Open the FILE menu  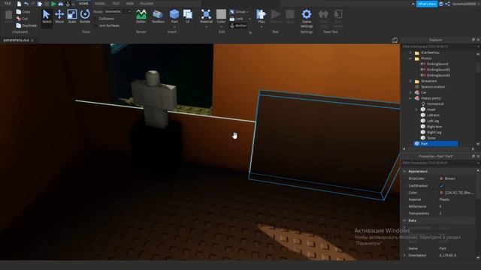point(8,3)
